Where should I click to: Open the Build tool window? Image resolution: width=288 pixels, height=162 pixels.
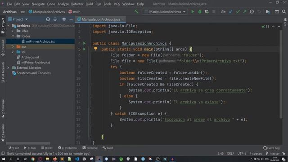[108, 148]
